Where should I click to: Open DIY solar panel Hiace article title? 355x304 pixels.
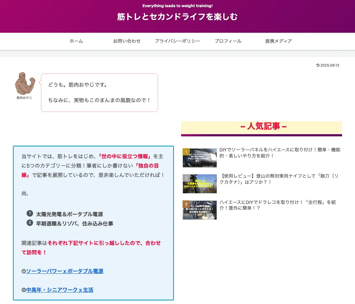[x=280, y=153]
